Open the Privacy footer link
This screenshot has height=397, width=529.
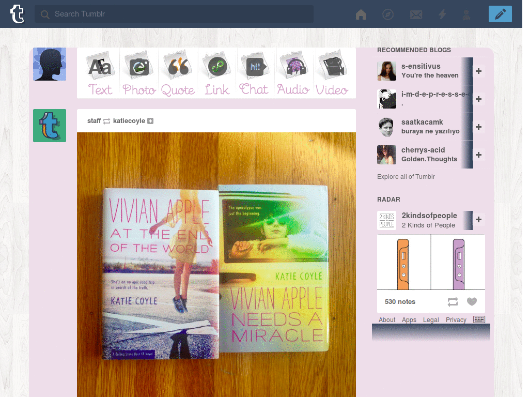[x=456, y=319]
